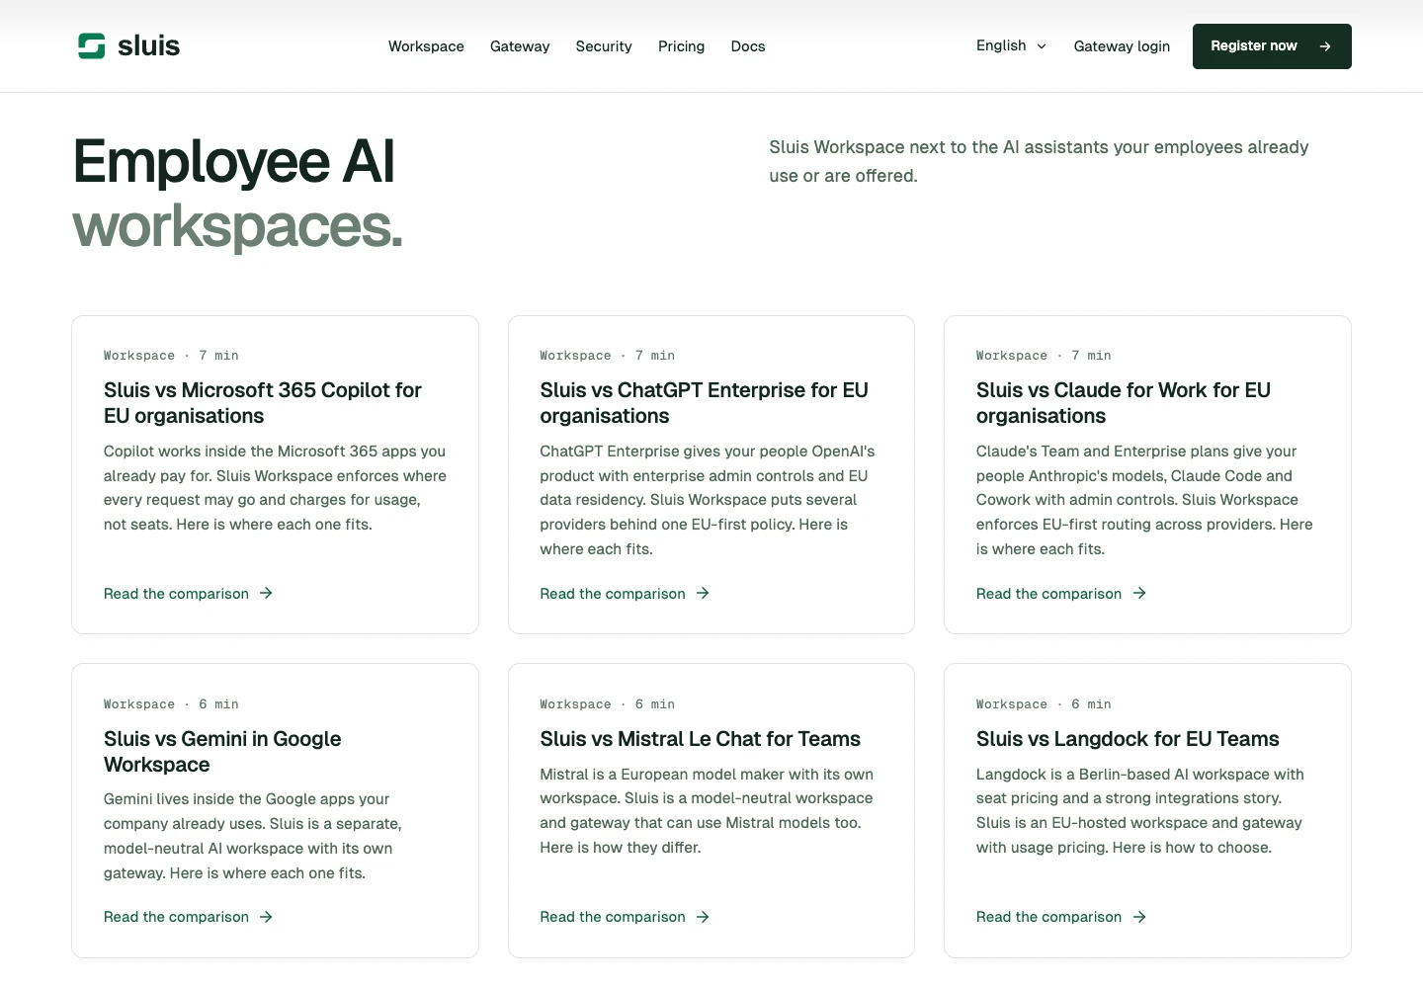Click the arrow beside Langdock comparison link

coord(1139,917)
